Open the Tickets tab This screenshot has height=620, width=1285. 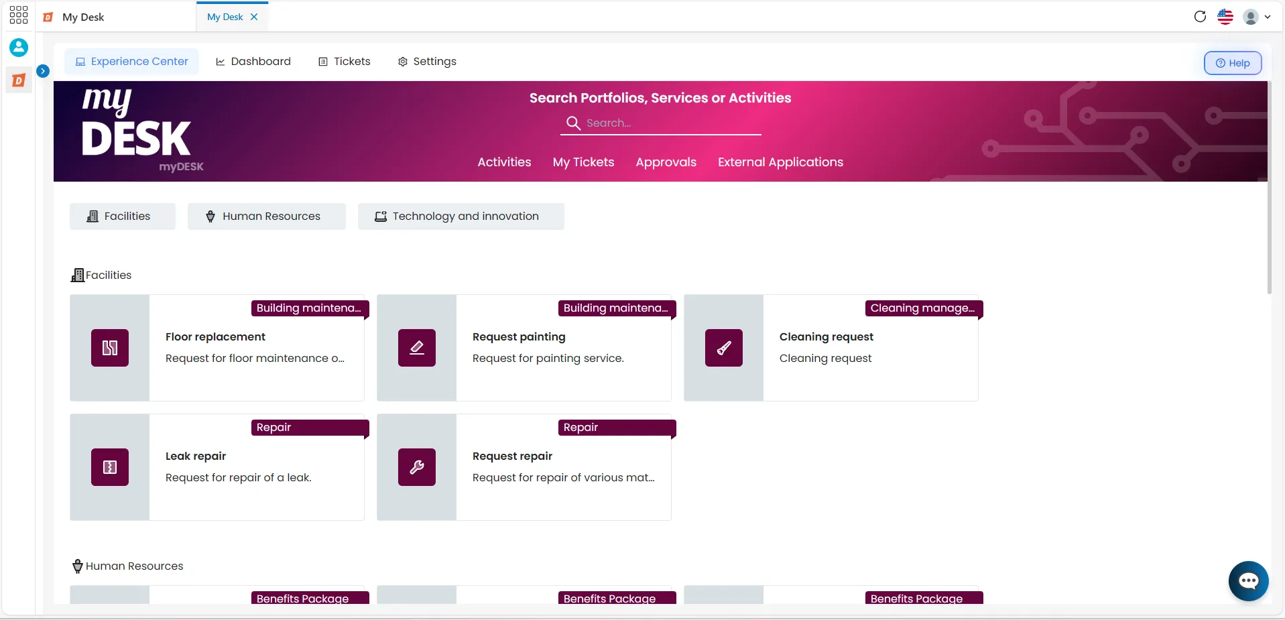[345, 61]
